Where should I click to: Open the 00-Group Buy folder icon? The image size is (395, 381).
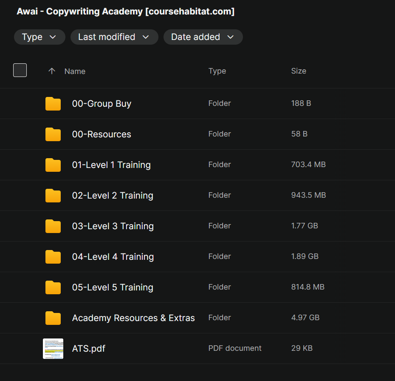(53, 104)
